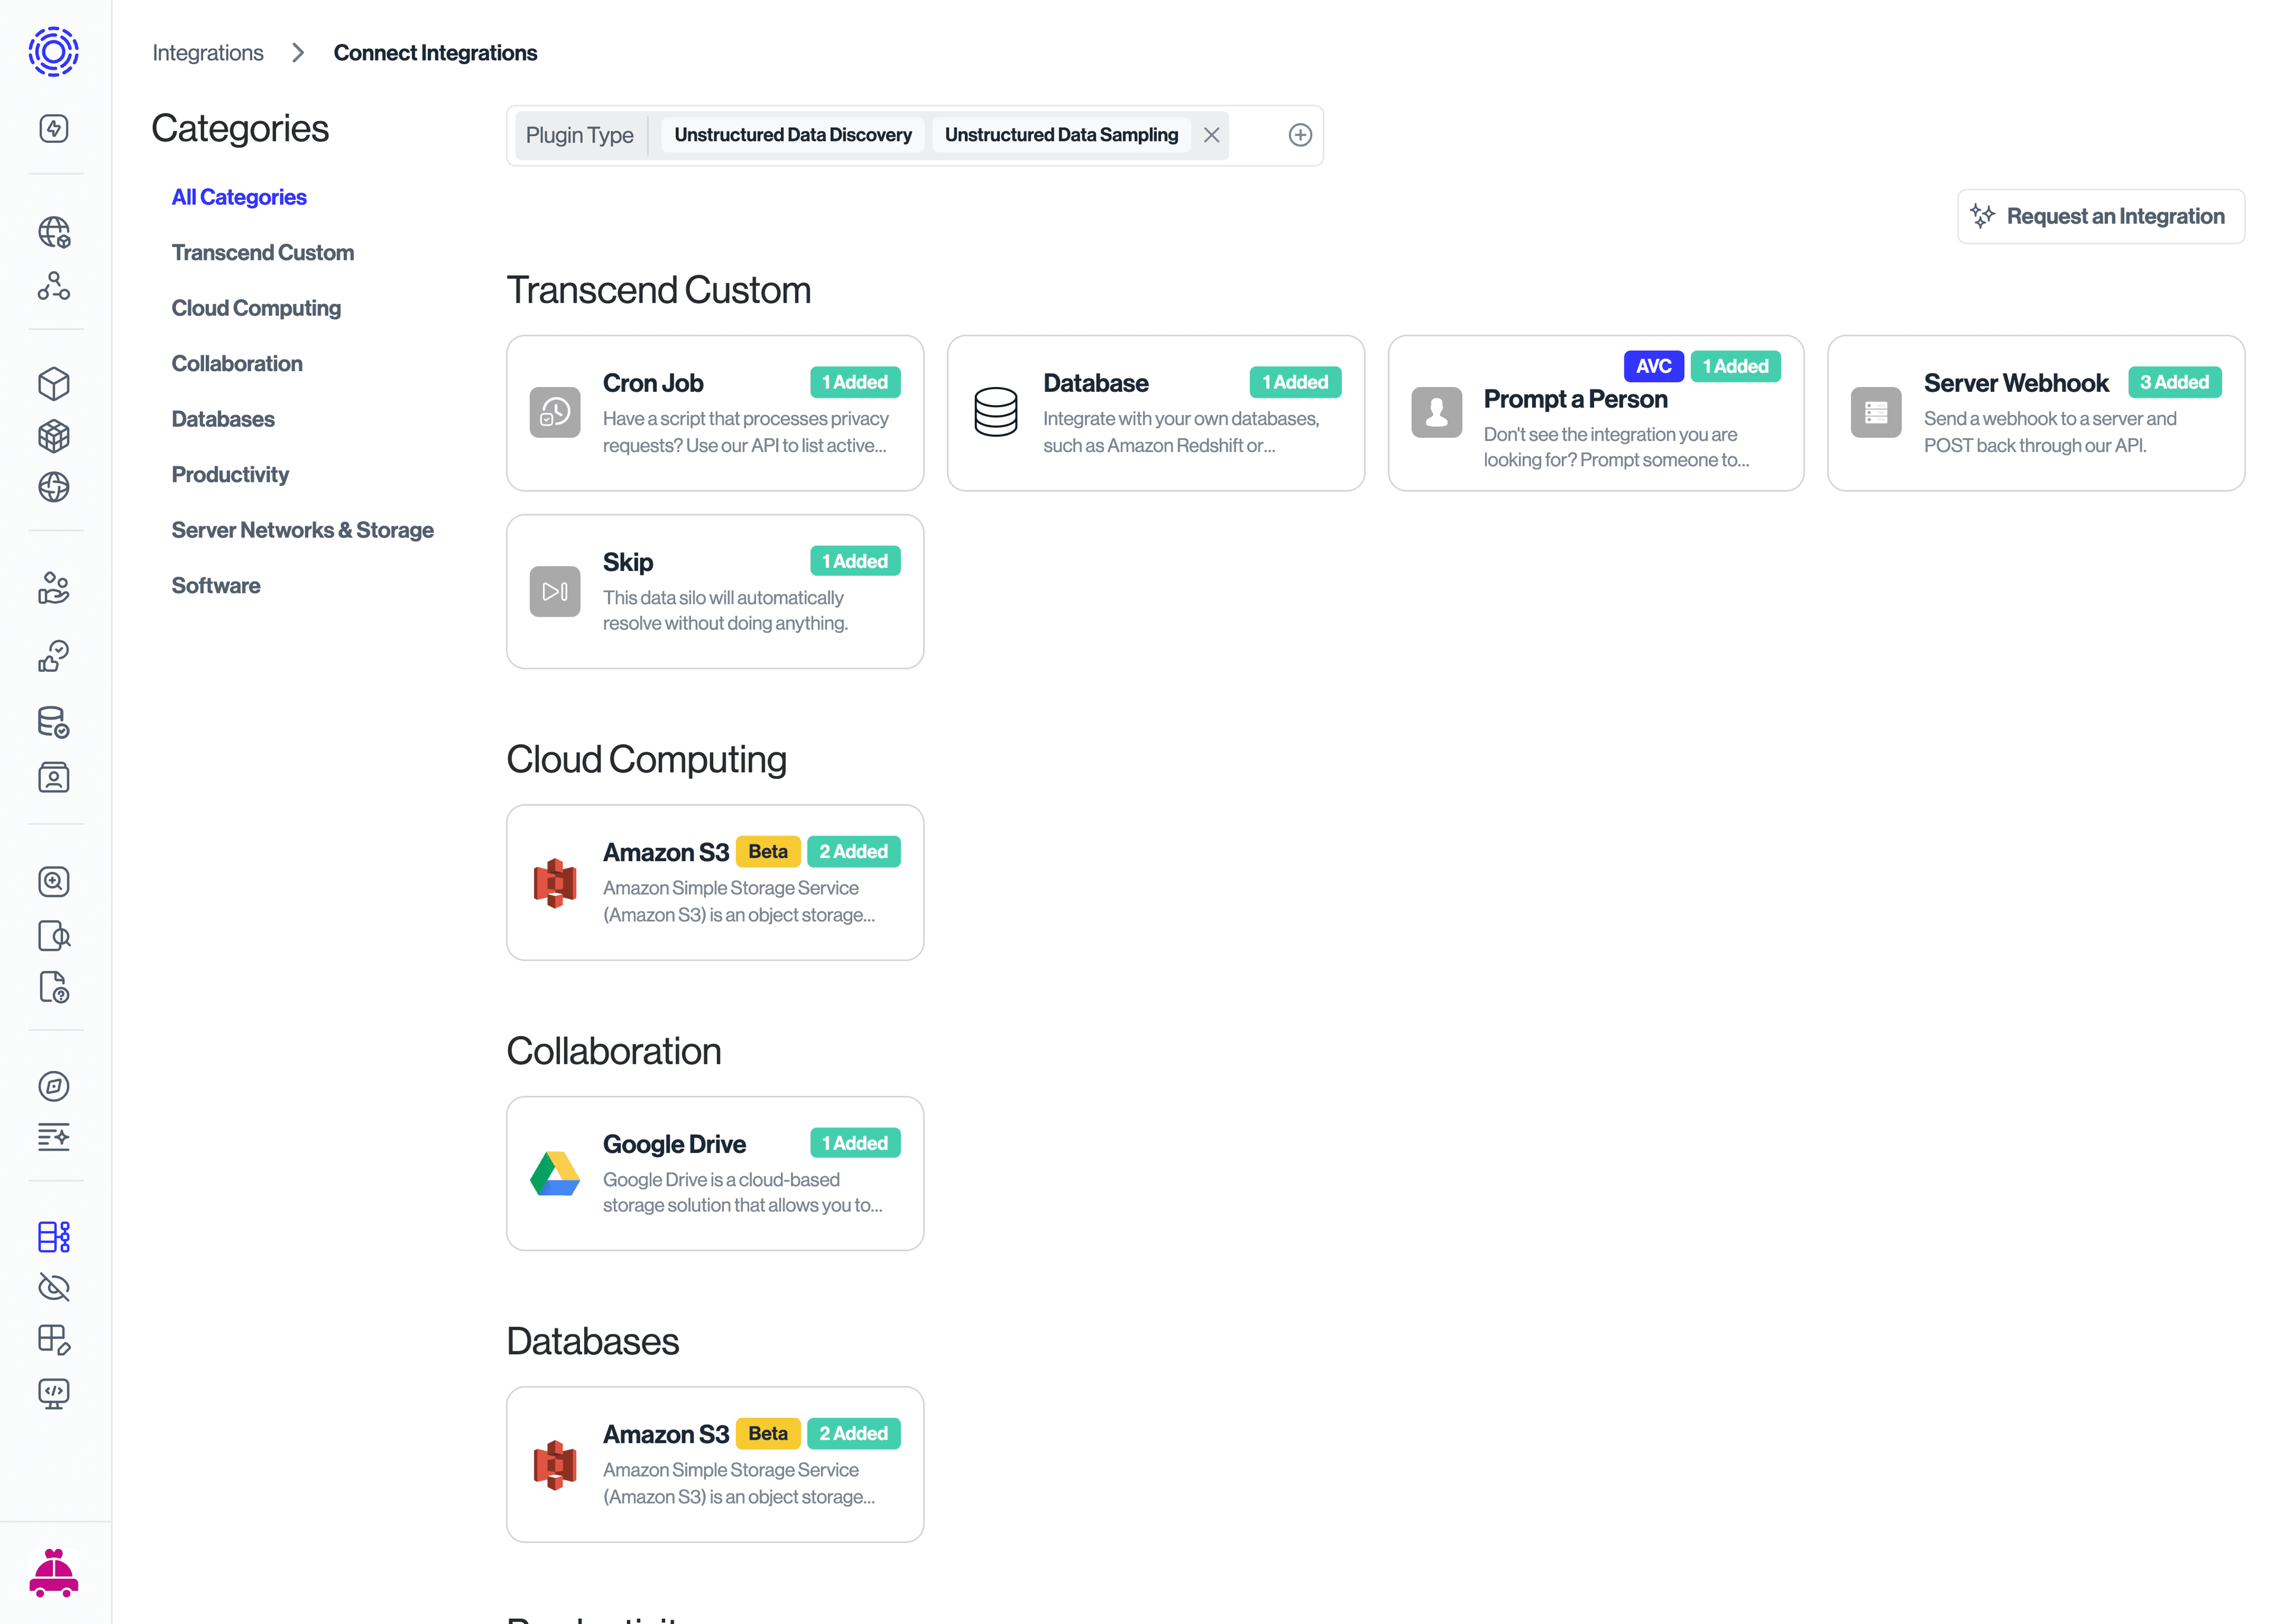This screenshot has height=1624, width=2284.
Task: Toggle the eye-slash privacy icon in sidebar
Action: pos(54,1287)
